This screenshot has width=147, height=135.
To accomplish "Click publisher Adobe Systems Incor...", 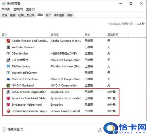I will pos(66,41).
